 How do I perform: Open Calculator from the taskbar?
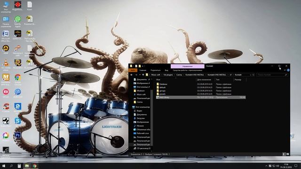(19, 166)
